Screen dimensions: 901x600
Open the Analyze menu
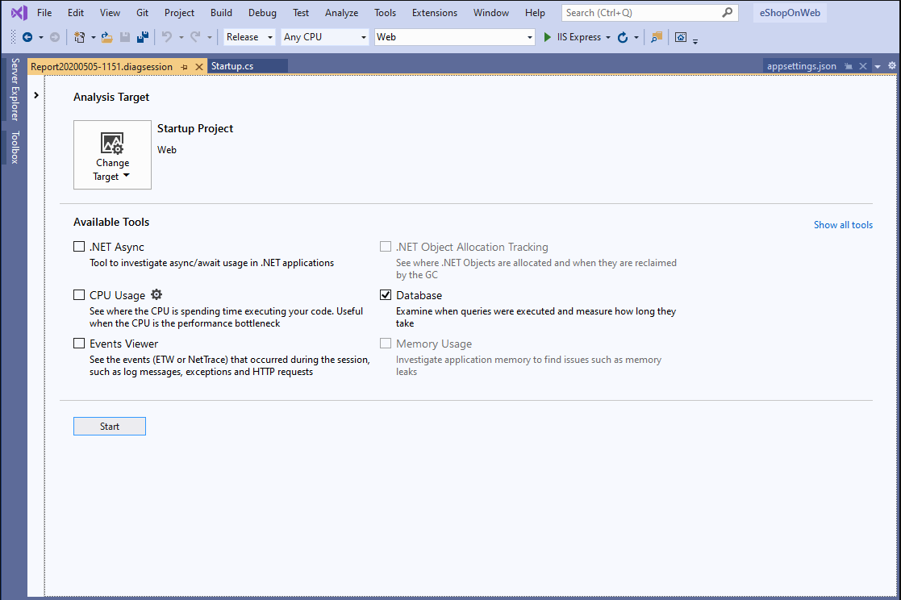(341, 12)
